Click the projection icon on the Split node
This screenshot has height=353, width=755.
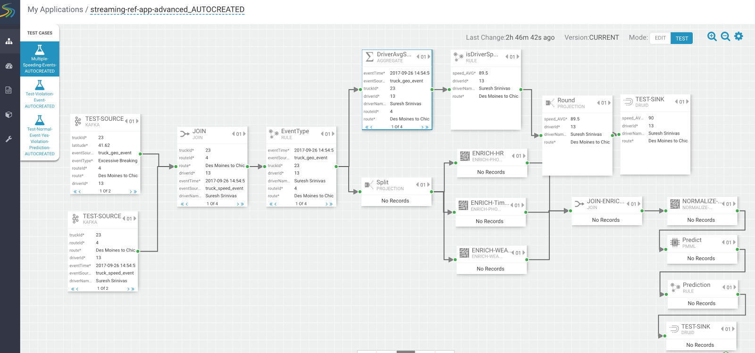369,185
